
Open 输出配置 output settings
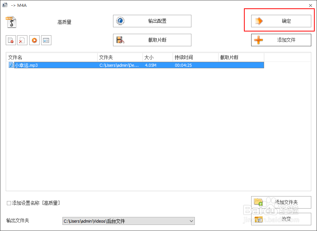[x=152, y=21]
